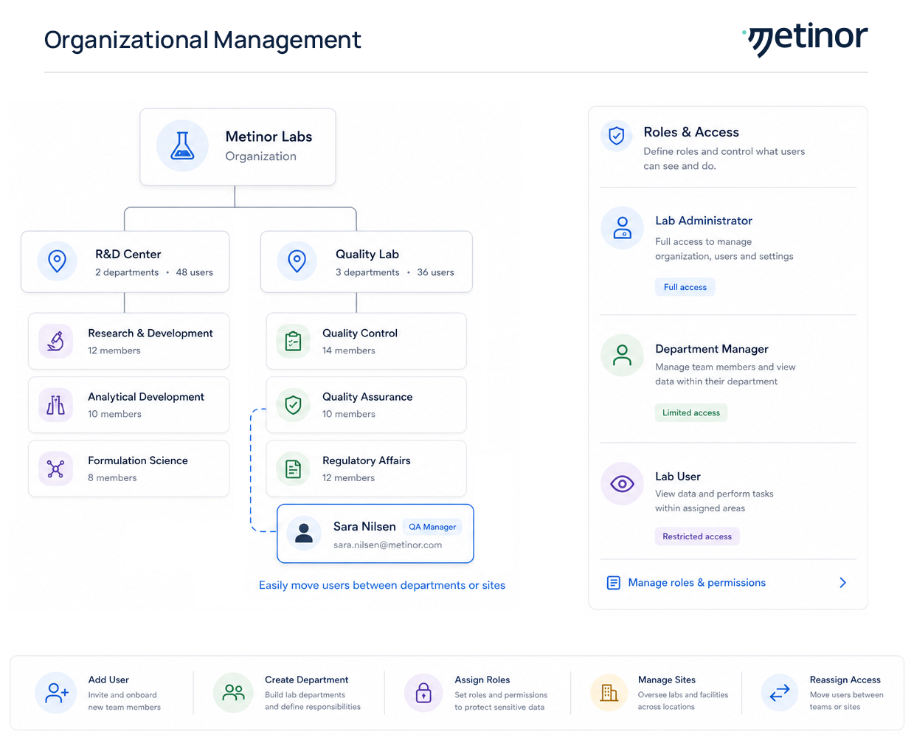Viewport: 914px width, 743px height.
Task: Click the Full access badge
Action: [685, 287]
